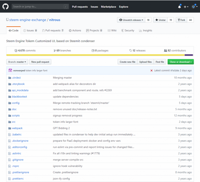
Task: View the 69 branches
Action: coord(62,51)
